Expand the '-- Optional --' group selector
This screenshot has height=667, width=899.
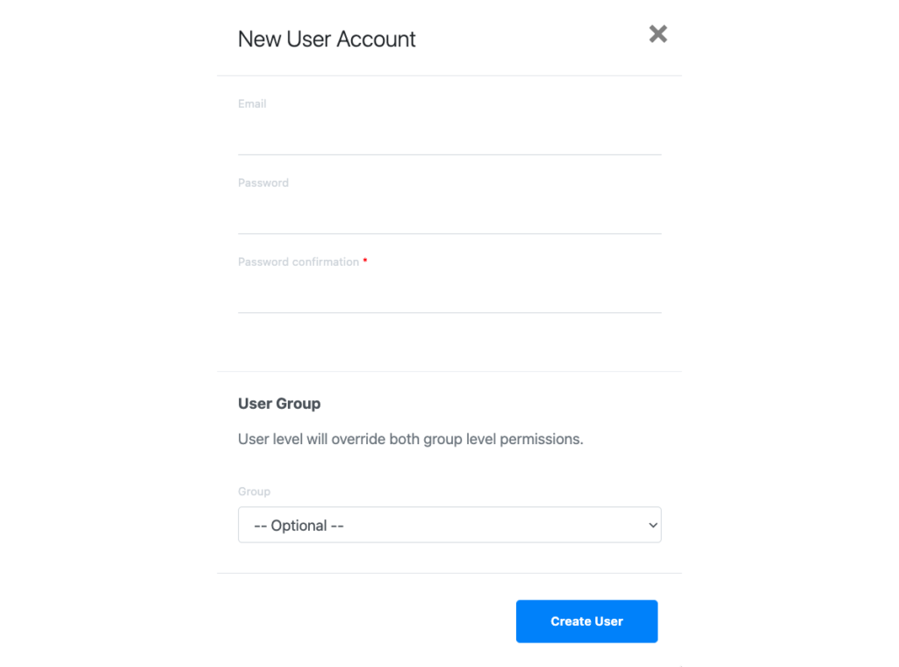[449, 524]
